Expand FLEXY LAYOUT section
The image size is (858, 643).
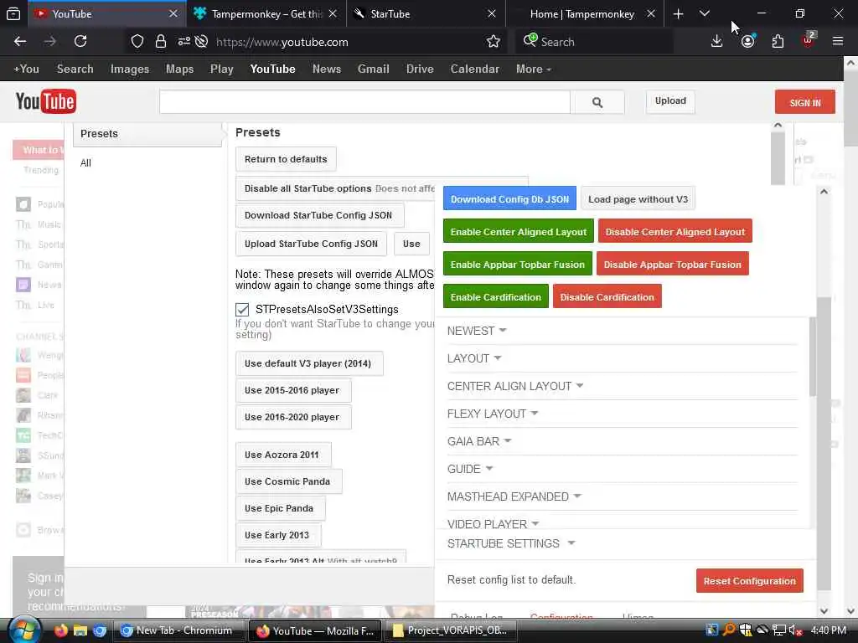pos(493,414)
